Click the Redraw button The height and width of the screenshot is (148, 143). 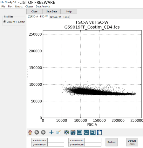(x=112, y=142)
